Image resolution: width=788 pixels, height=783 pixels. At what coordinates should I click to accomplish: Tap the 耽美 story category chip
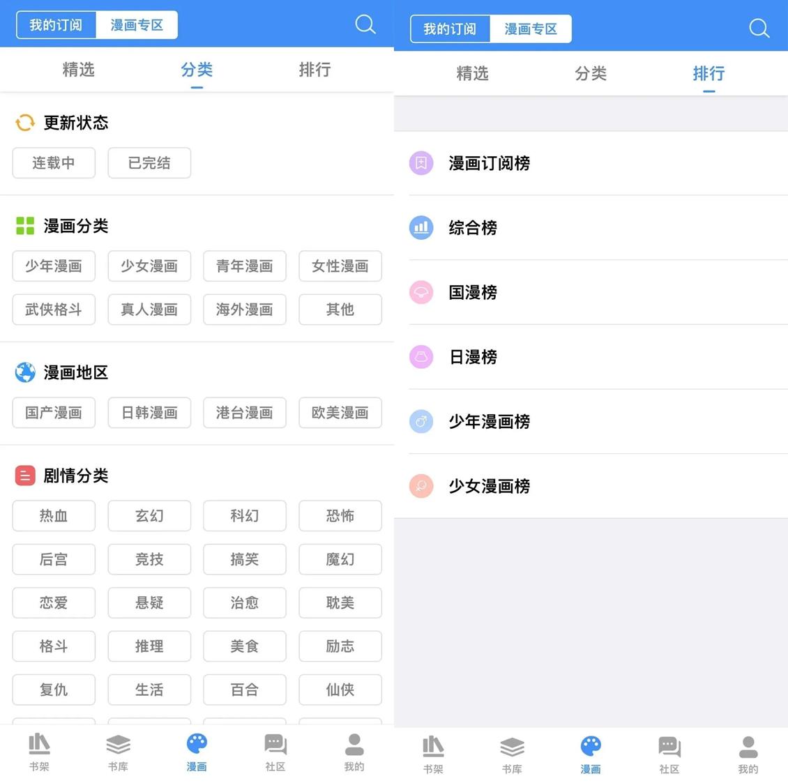click(x=340, y=602)
